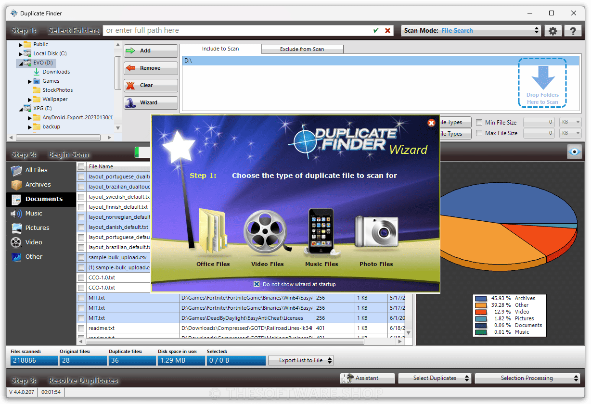Enable the Max File Size checkbox
591x404 pixels.
pyautogui.click(x=479, y=133)
